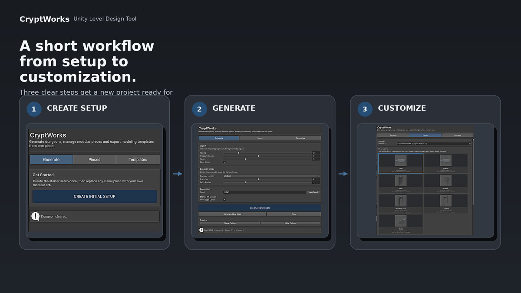Switch to the Generate tab in the step 2 panel
Screen dimensions: 521x293
219,138
